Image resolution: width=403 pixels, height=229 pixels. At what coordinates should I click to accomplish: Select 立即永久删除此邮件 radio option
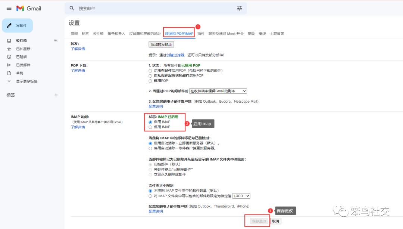click(x=150, y=175)
